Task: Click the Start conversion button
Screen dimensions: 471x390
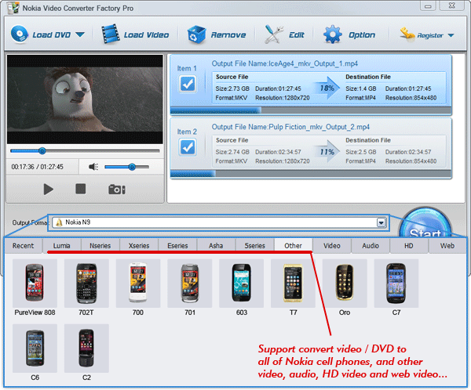Action: click(425, 224)
